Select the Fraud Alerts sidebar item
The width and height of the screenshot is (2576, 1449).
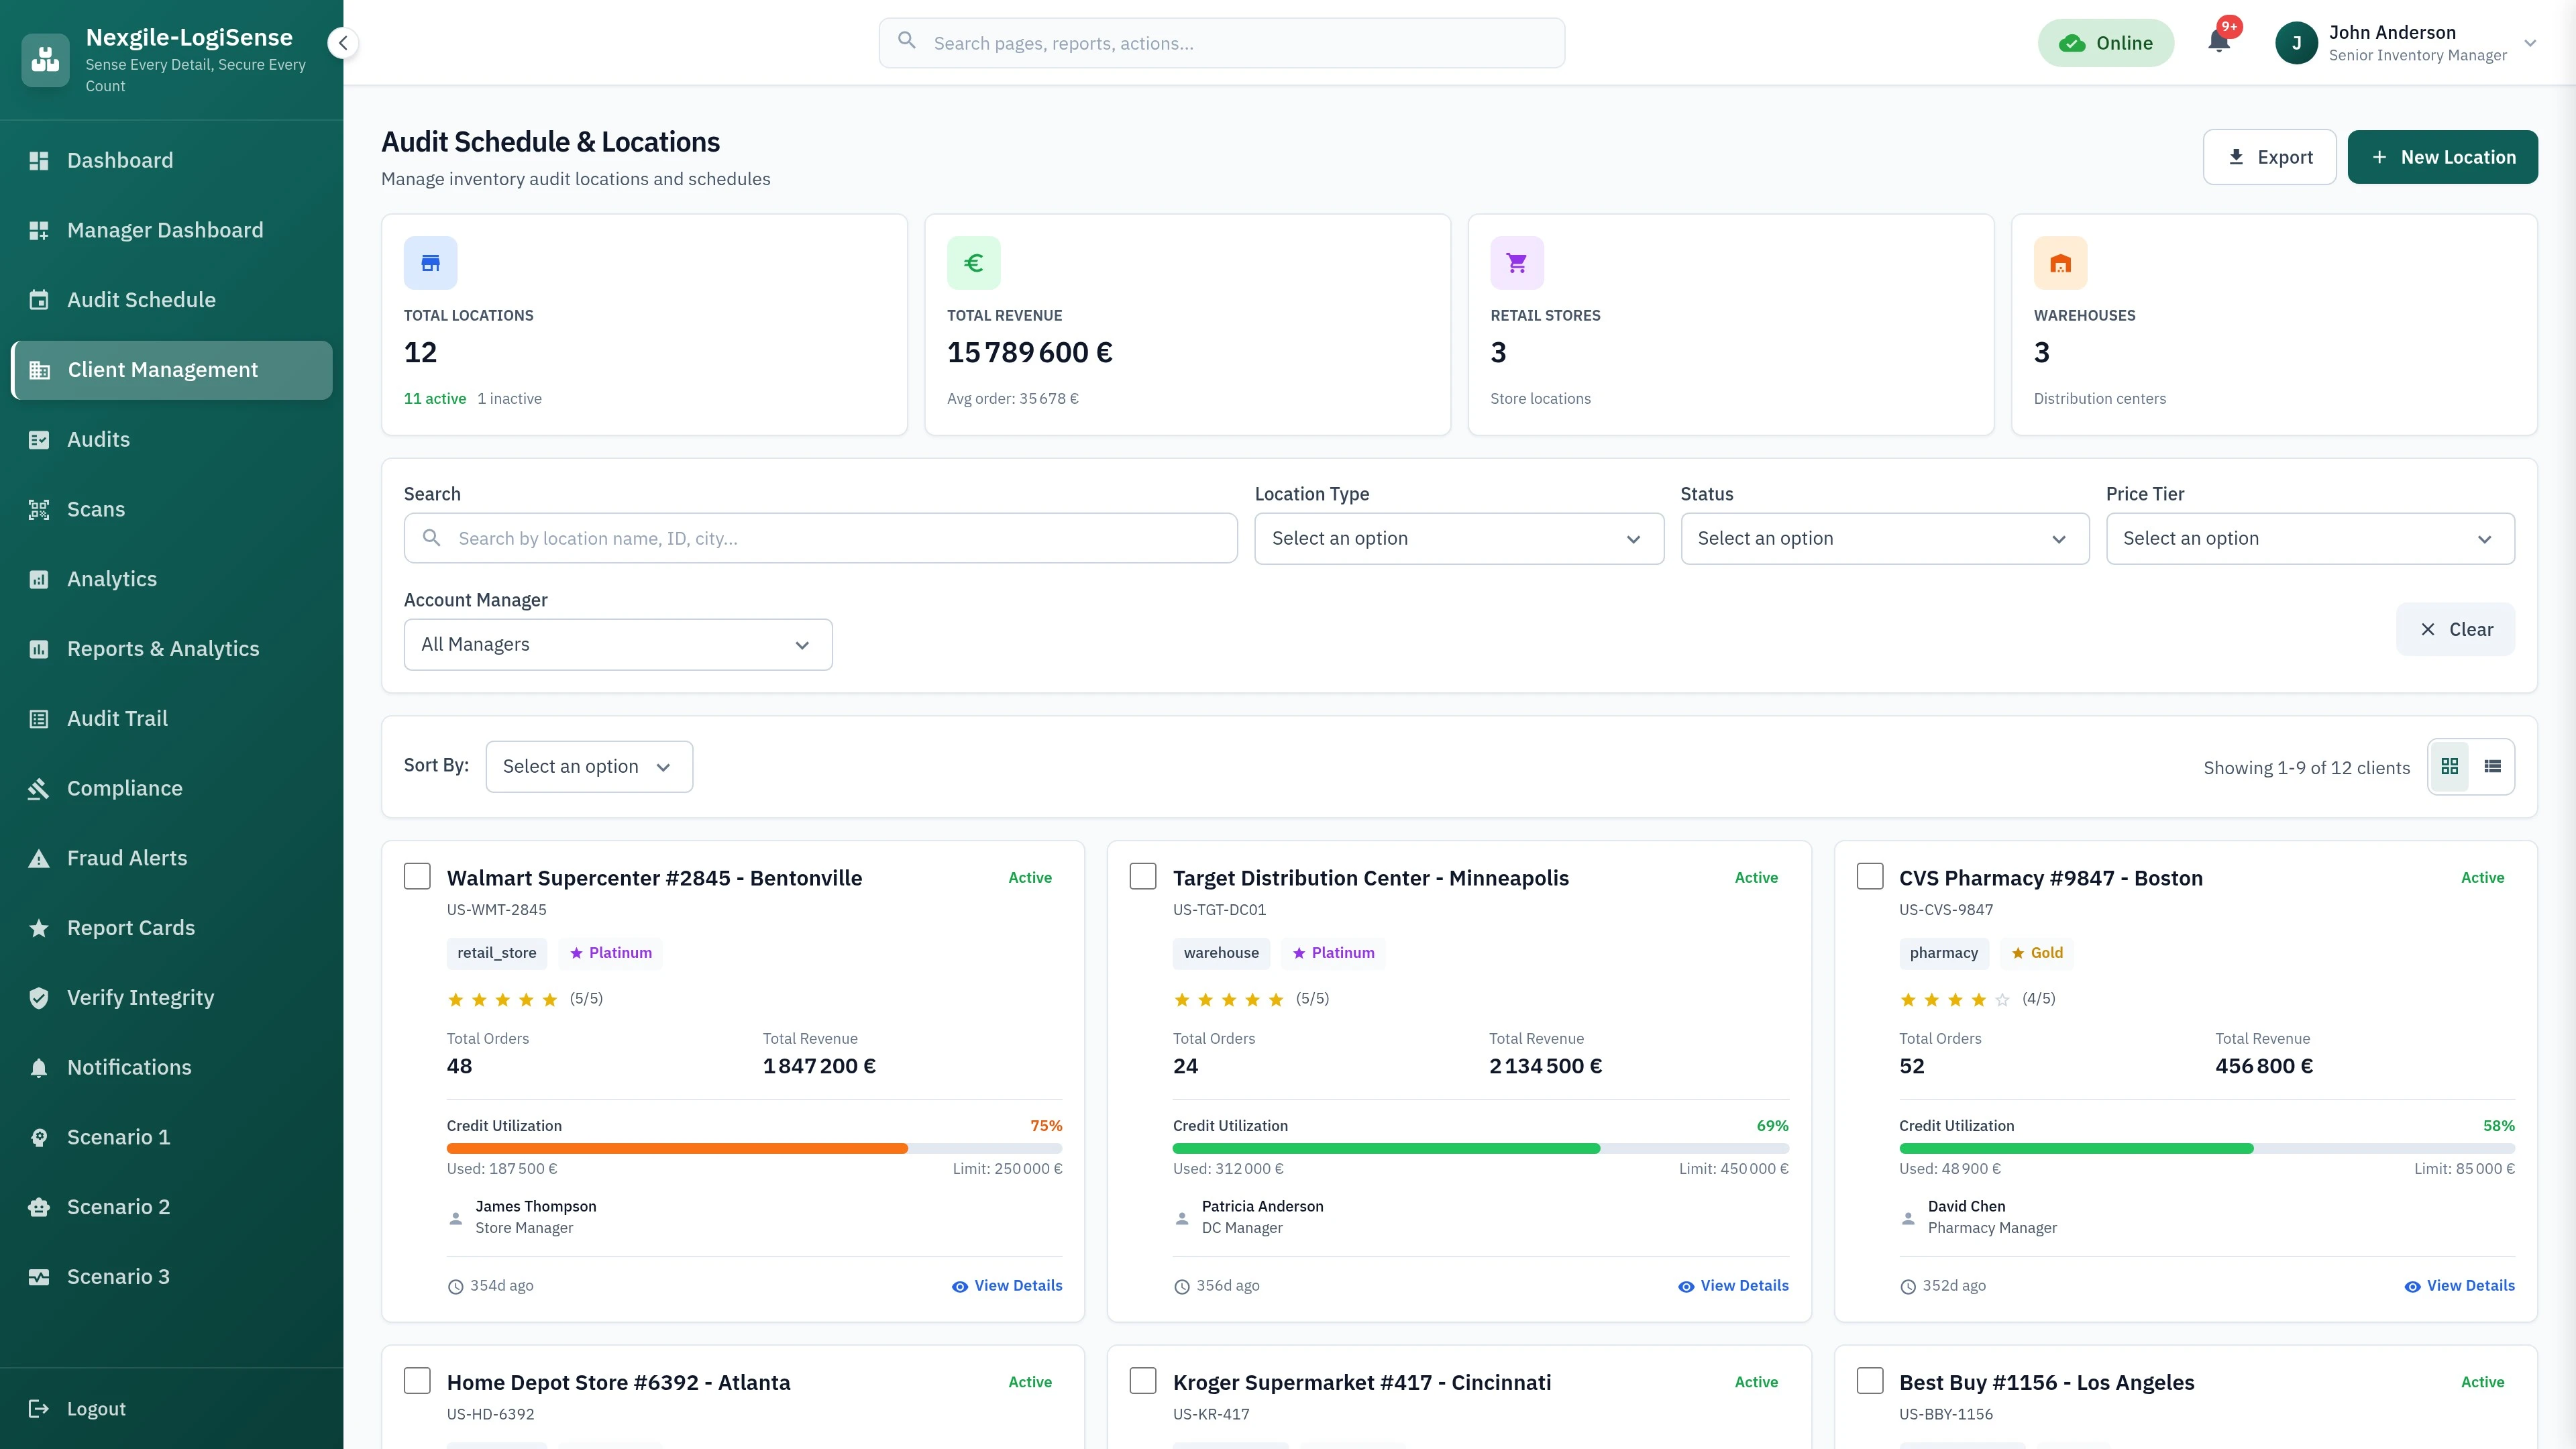(127, 857)
